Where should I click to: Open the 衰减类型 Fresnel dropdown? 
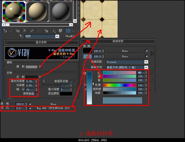pyautogui.click(x=146, y=62)
